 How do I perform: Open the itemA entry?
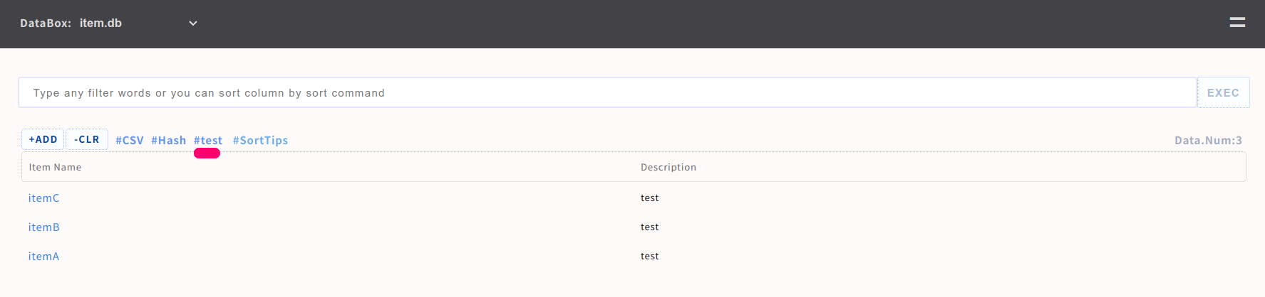[44, 256]
